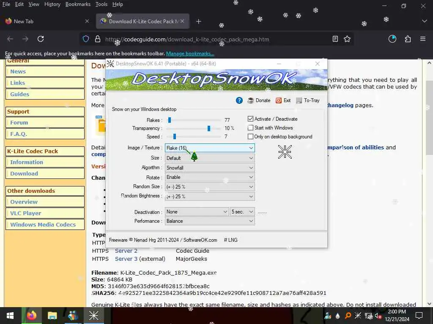This screenshot has width=433, height=324.
Task: Open the Performance dropdown showing Balance
Action: [x=210, y=221]
